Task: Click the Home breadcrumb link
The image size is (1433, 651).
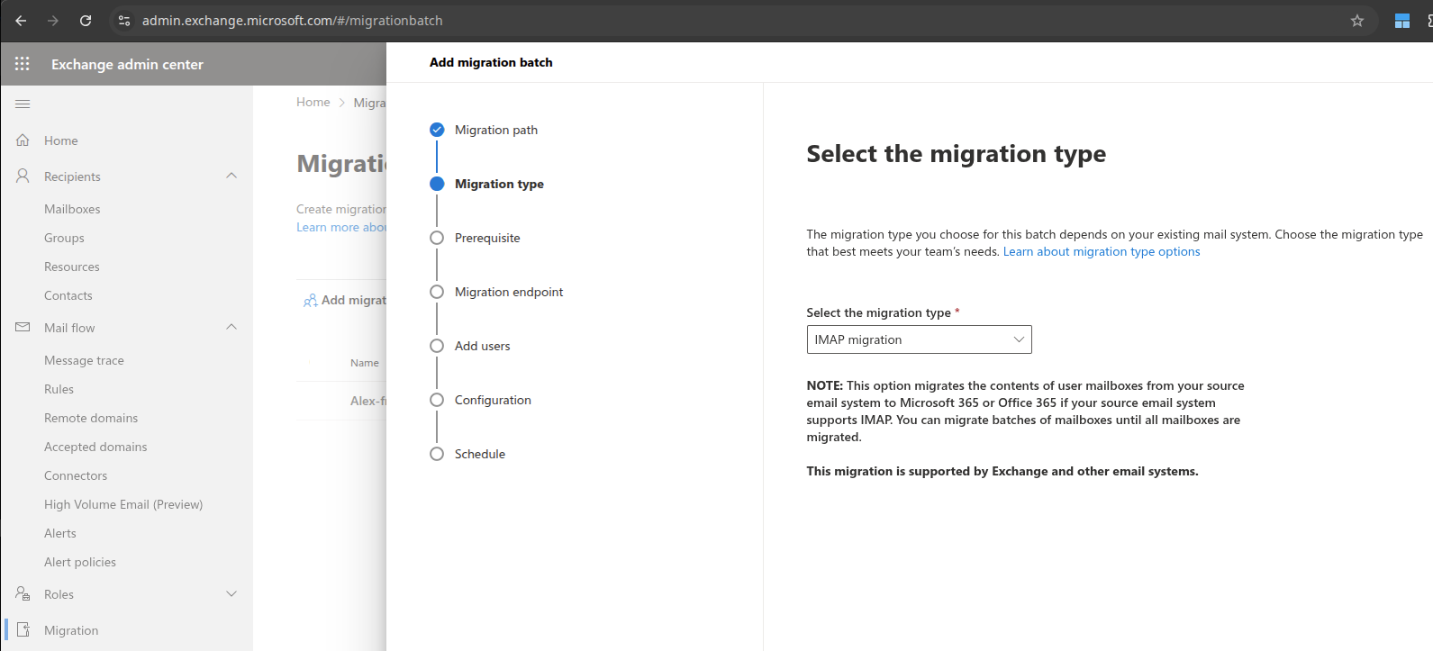Action: 313,103
